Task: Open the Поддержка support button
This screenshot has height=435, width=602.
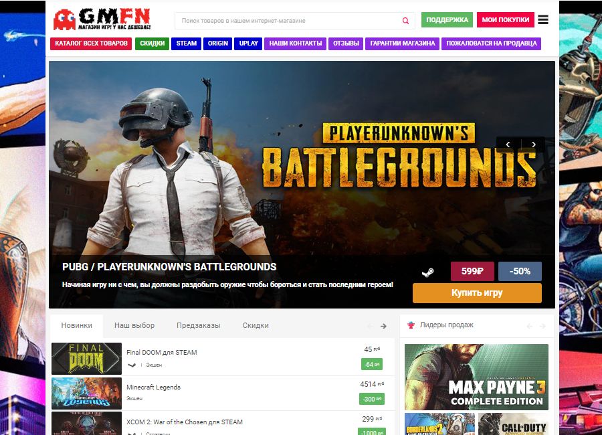Action: point(447,20)
